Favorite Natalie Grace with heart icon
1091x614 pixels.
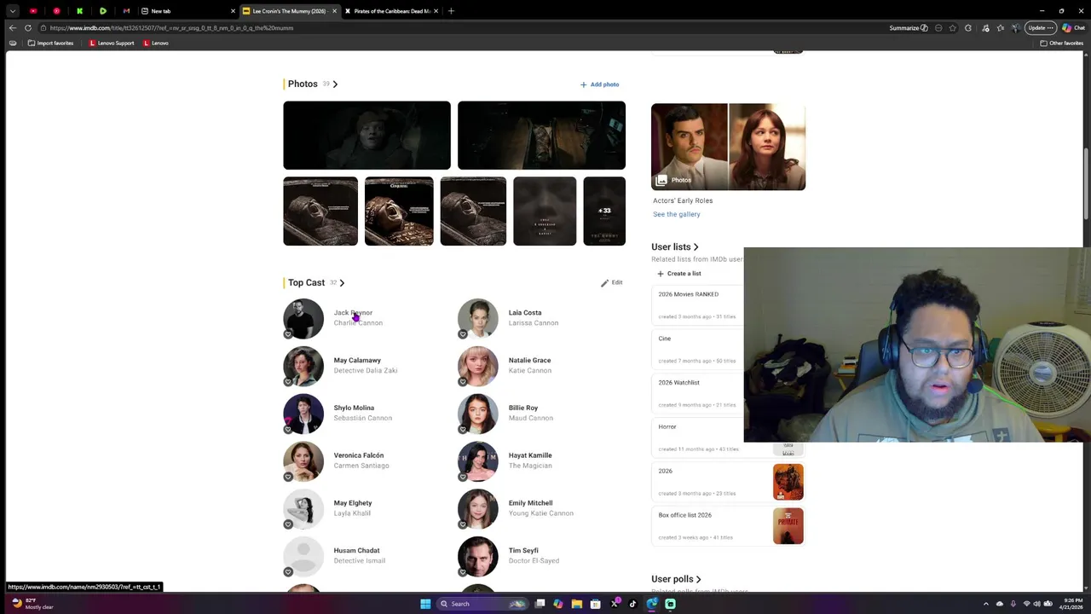(x=463, y=381)
